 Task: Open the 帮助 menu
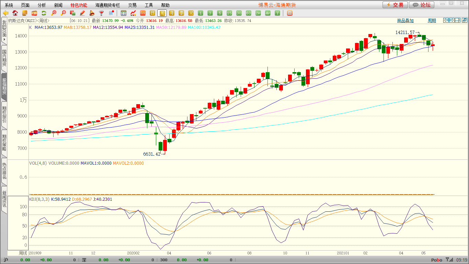tap(165, 5)
